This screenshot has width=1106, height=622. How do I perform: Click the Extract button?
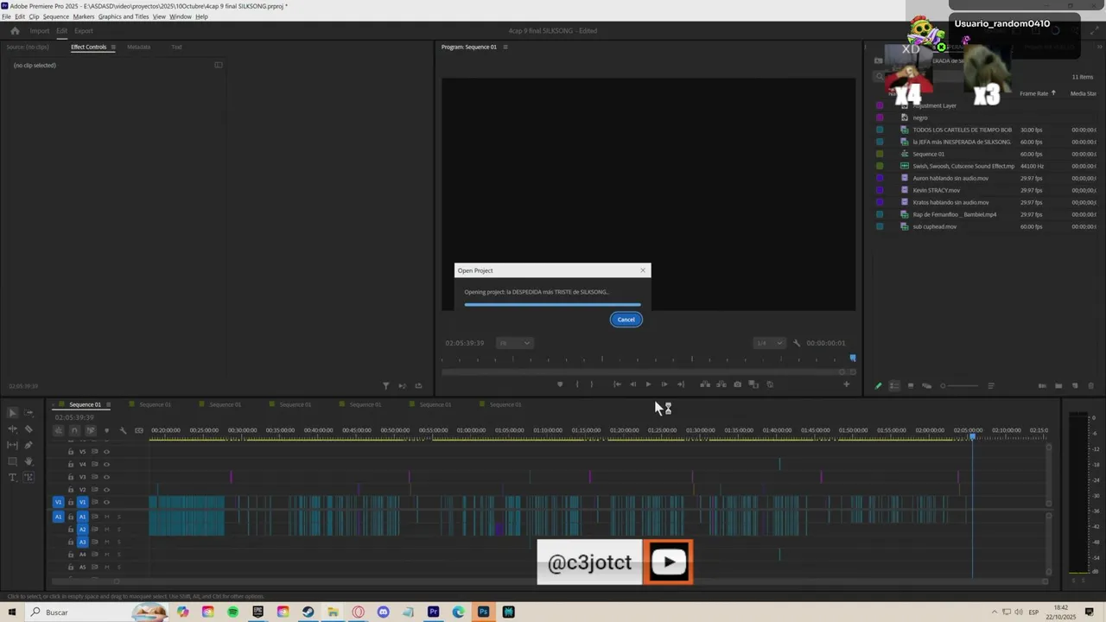tap(721, 384)
